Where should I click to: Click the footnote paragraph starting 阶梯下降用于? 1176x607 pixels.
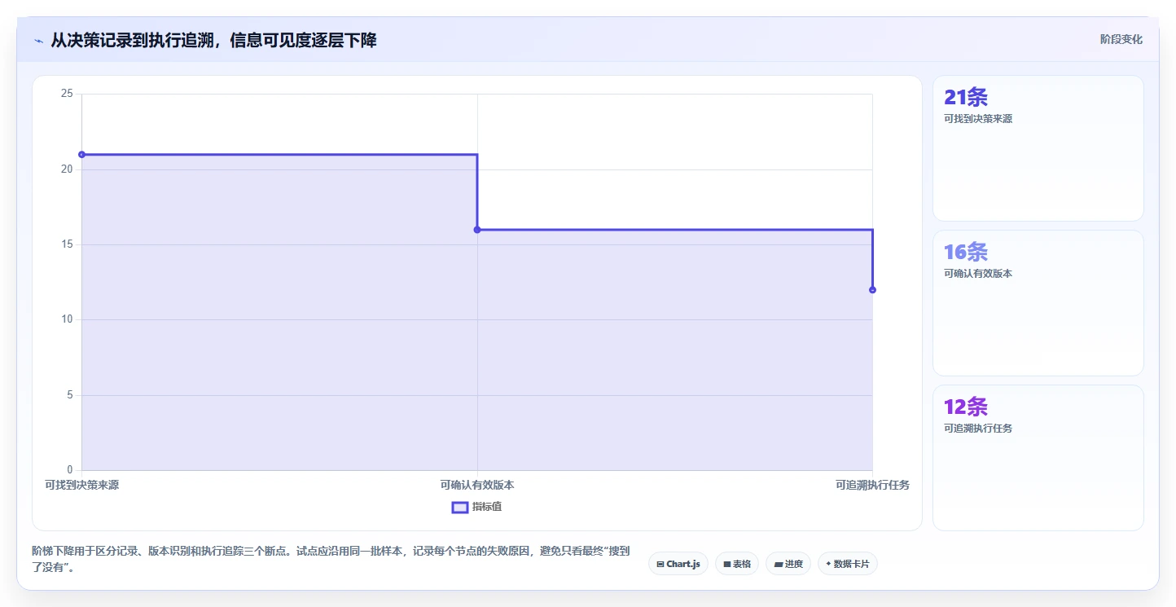click(x=331, y=560)
